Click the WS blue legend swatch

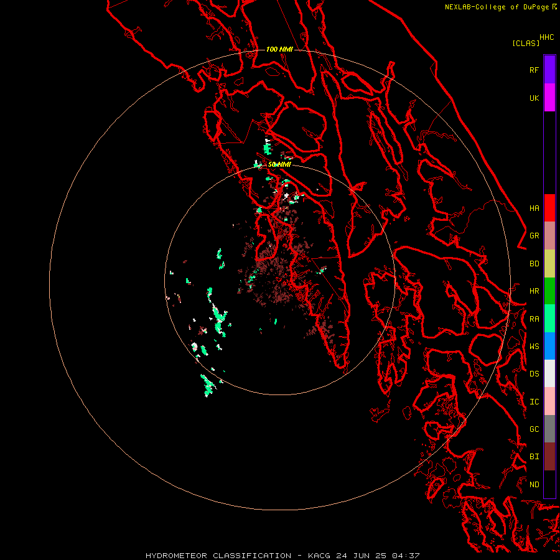[x=549, y=346]
